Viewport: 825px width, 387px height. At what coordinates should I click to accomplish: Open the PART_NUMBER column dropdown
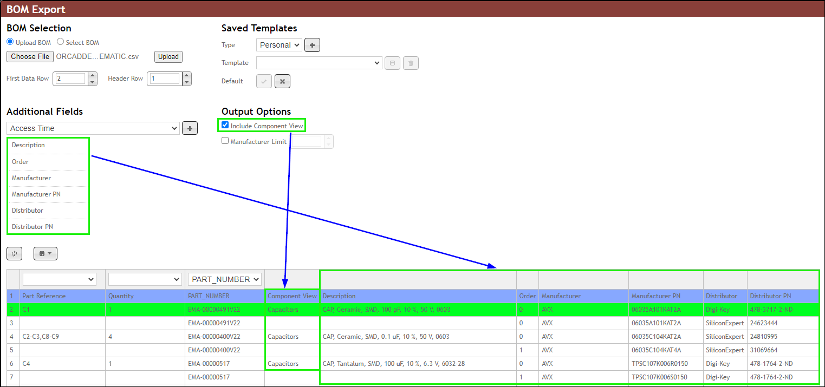[224, 279]
